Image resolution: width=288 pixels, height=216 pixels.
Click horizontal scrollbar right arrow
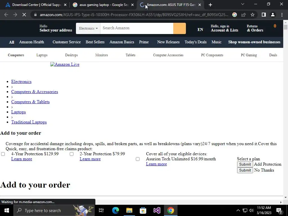281,202
